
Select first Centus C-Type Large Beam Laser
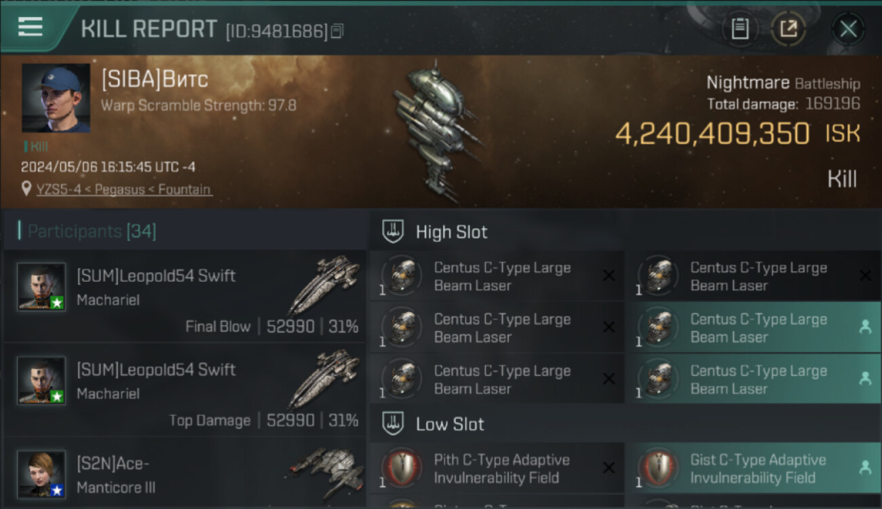point(497,276)
